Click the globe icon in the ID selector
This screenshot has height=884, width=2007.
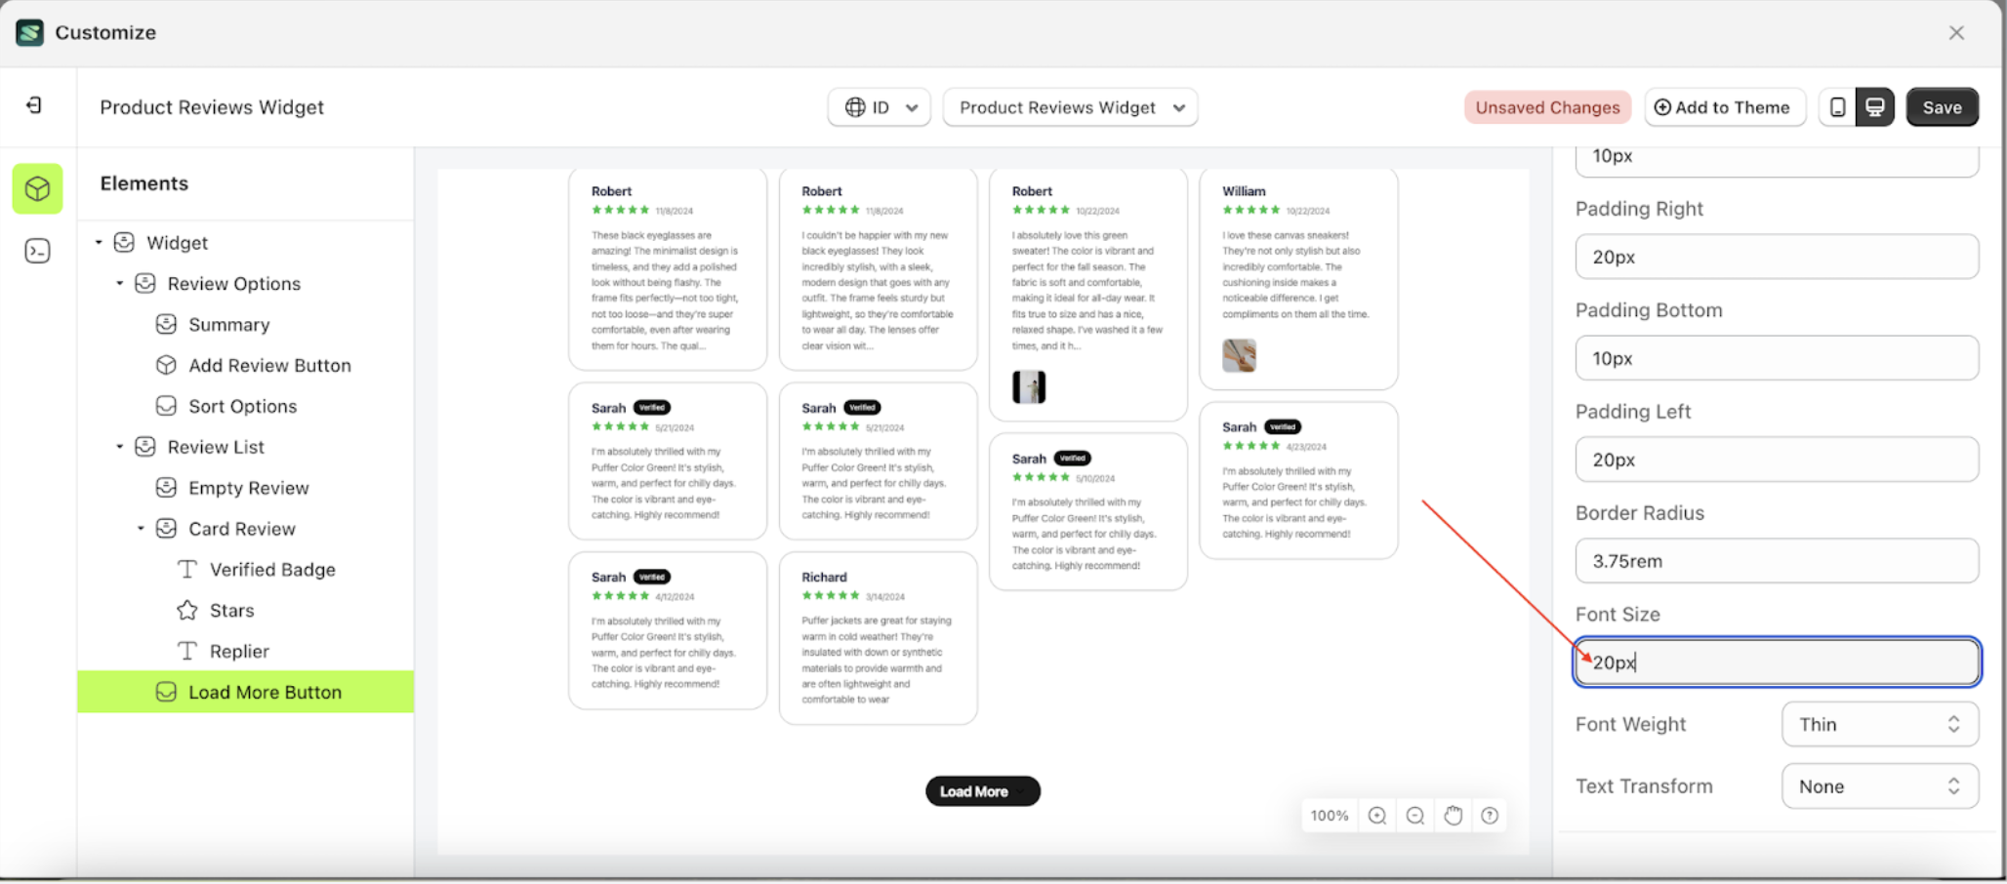pos(855,107)
